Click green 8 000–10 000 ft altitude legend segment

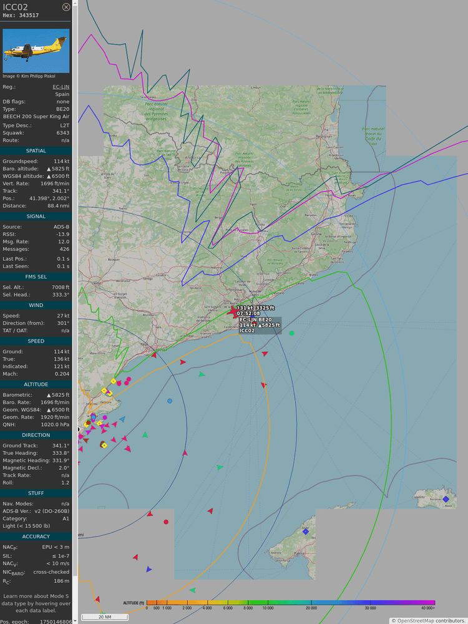(258, 603)
